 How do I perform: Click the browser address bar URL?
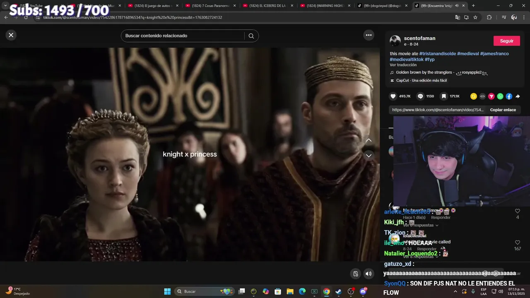132,18
